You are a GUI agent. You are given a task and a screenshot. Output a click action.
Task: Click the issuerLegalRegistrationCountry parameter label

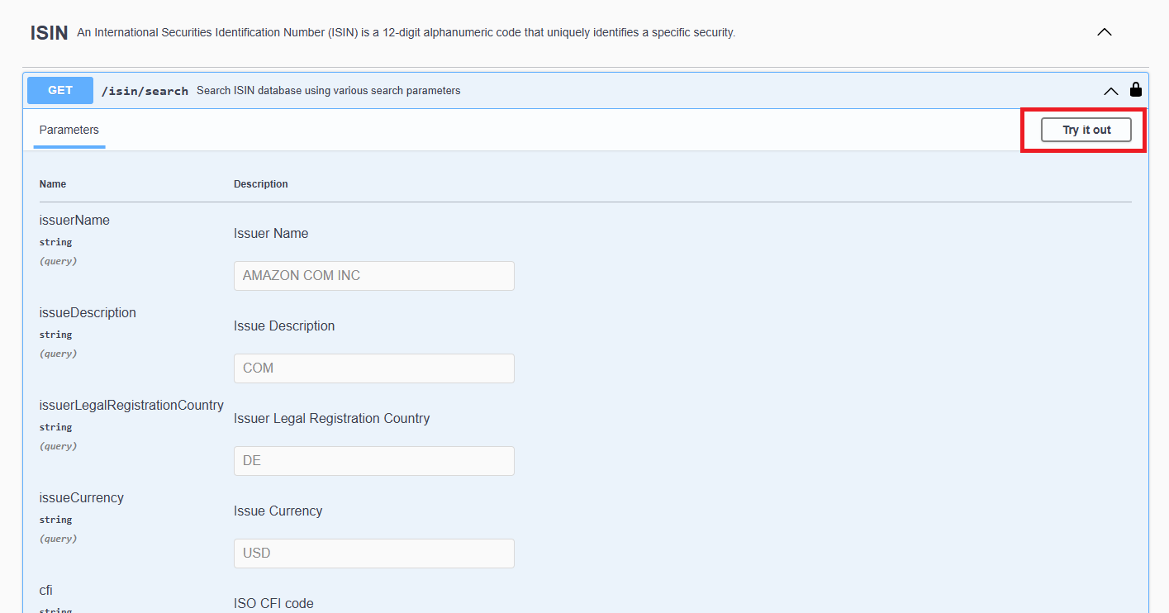[131, 406]
